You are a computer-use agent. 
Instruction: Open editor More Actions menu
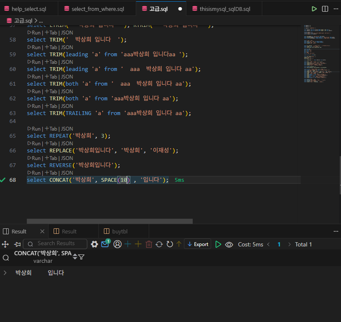(x=336, y=9)
